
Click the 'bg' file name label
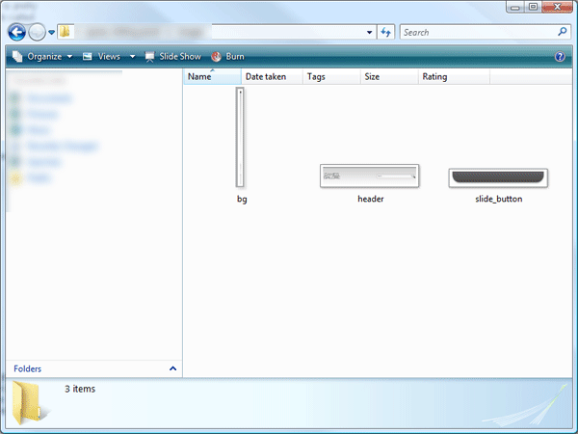(242, 199)
